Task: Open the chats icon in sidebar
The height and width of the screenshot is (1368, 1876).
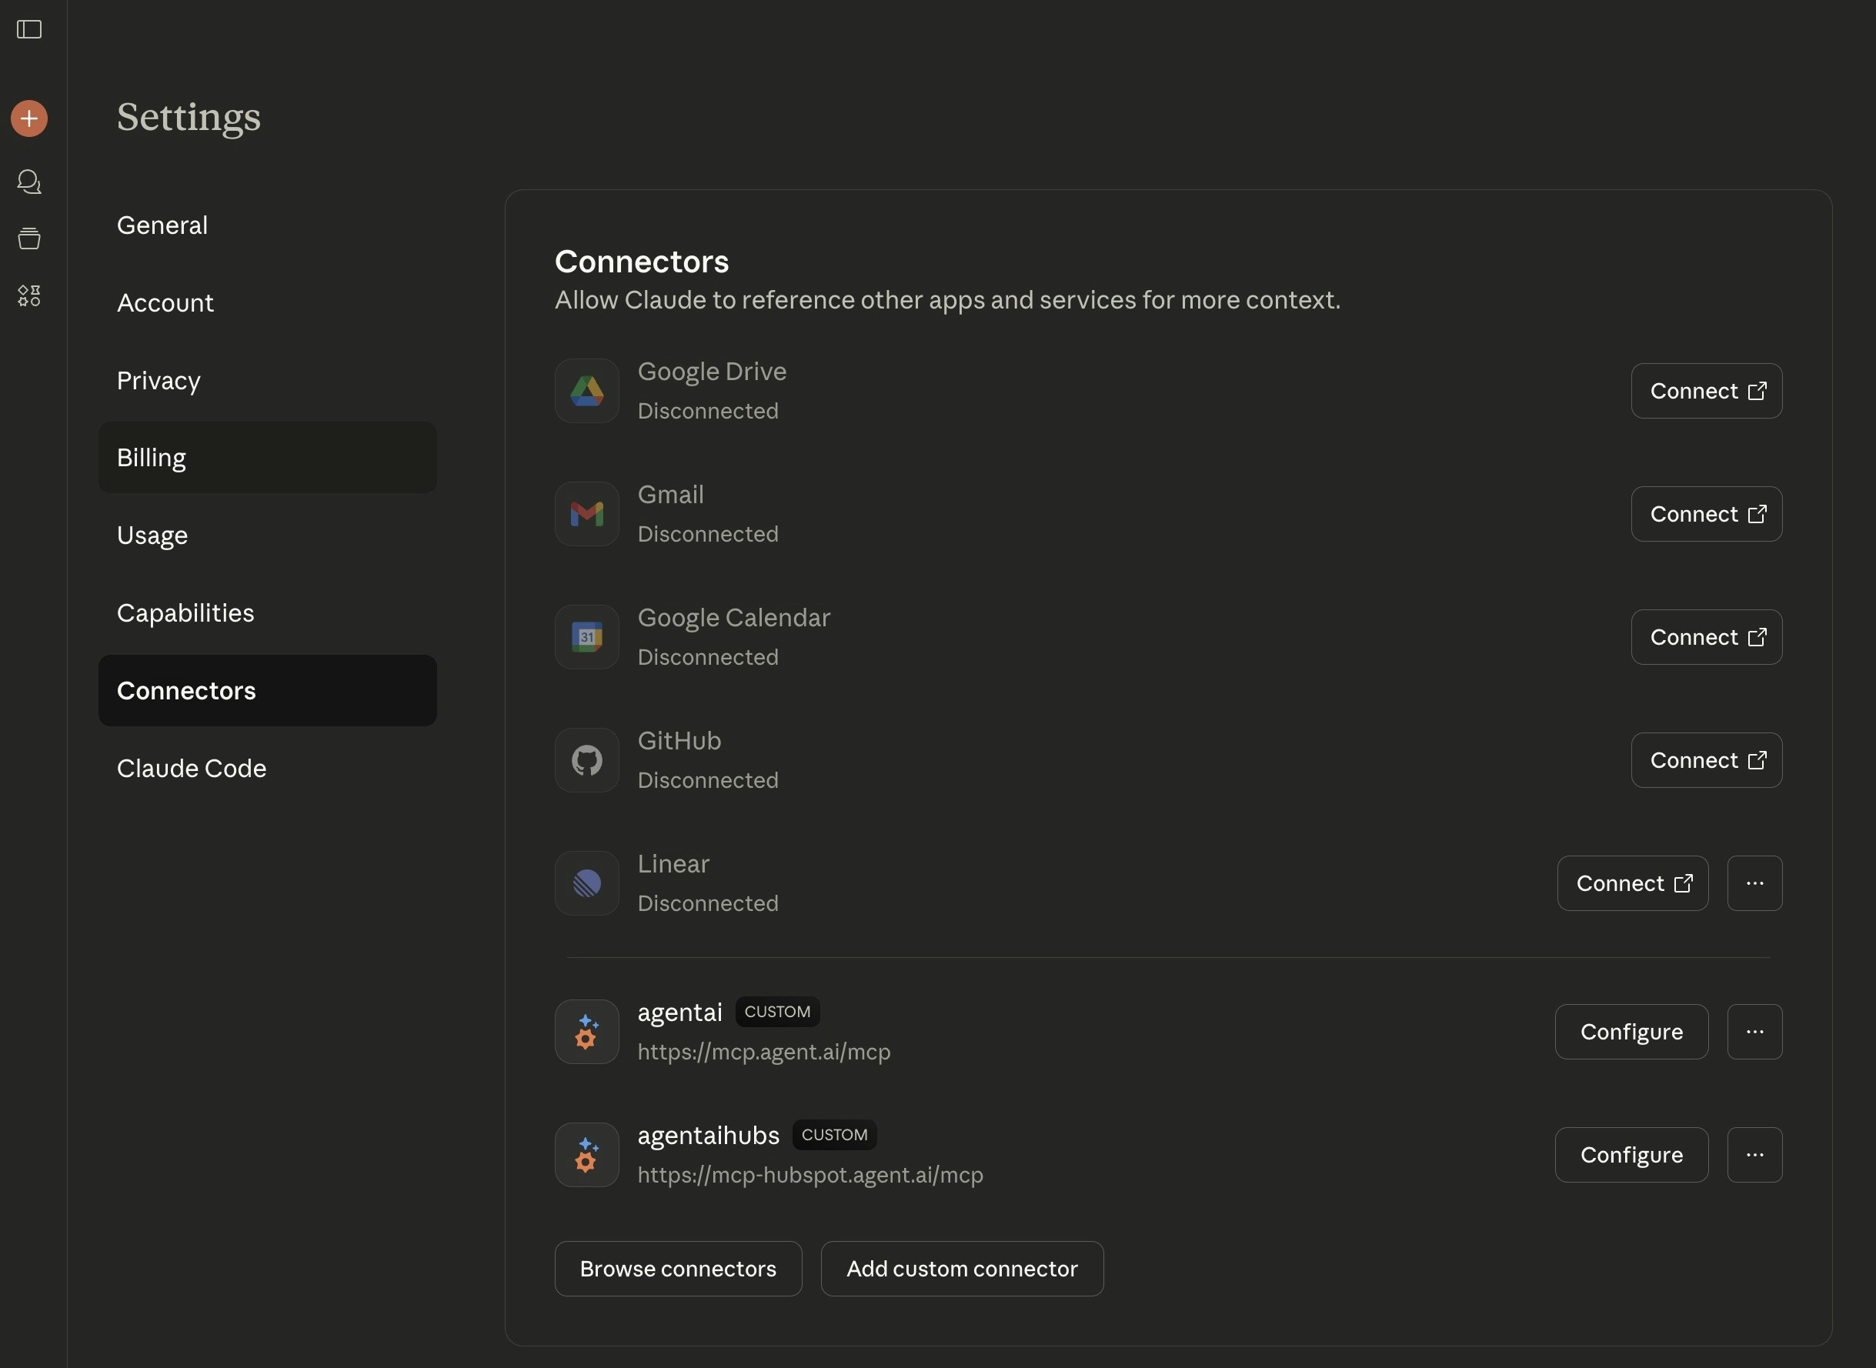Action: pos(29,182)
